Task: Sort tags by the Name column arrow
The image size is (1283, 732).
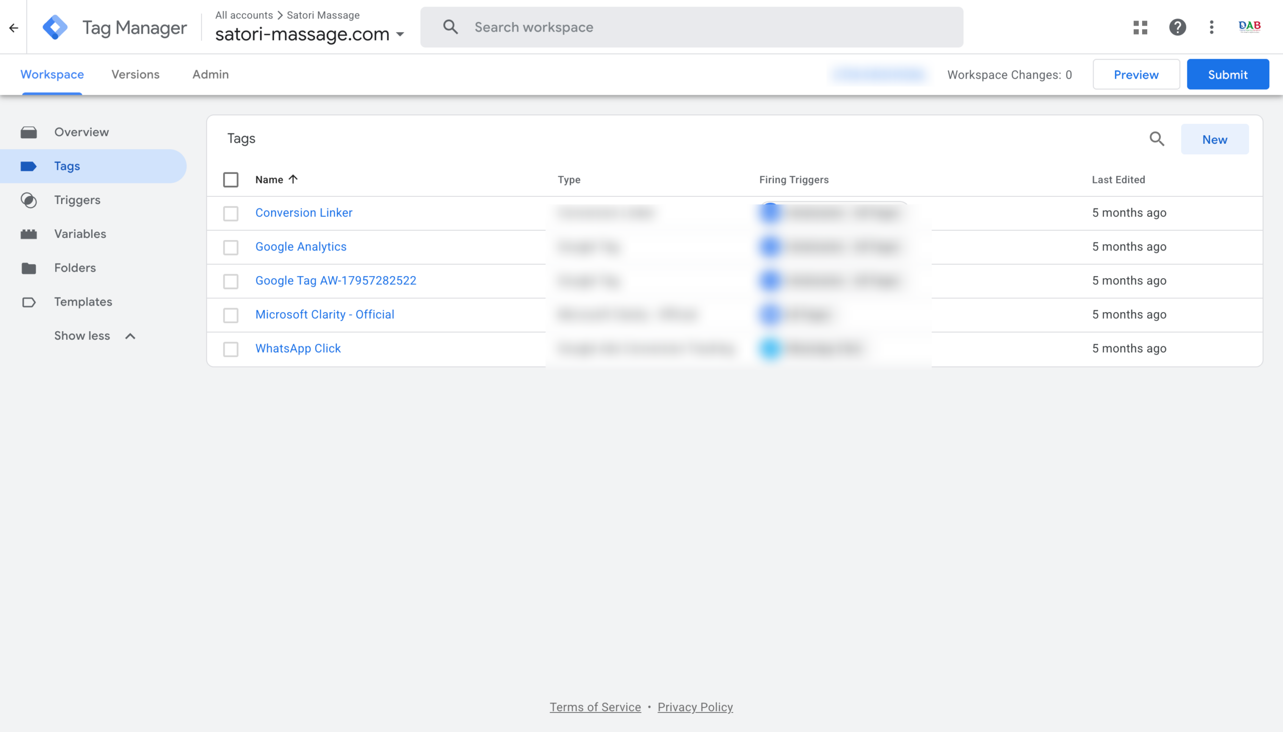Action: pyautogui.click(x=293, y=179)
